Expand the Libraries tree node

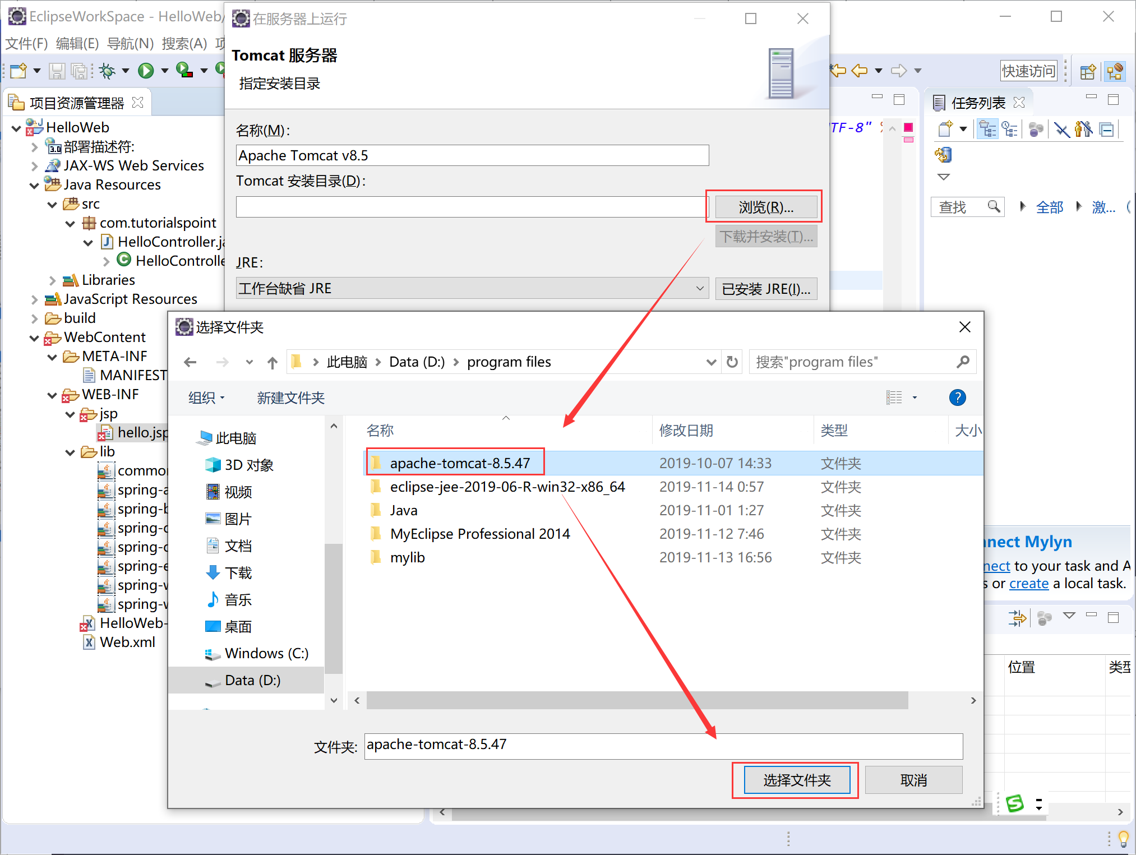coord(52,280)
